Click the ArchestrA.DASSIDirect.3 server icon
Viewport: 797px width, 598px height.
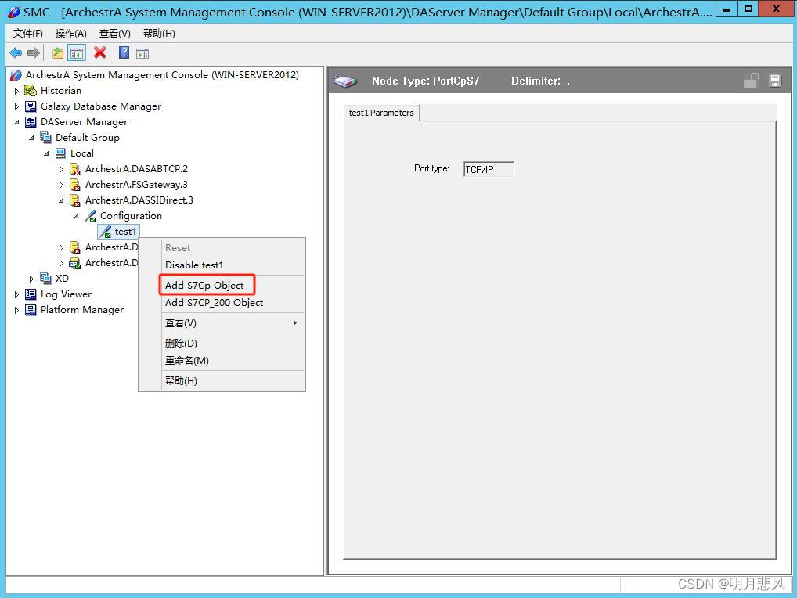point(74,200)
